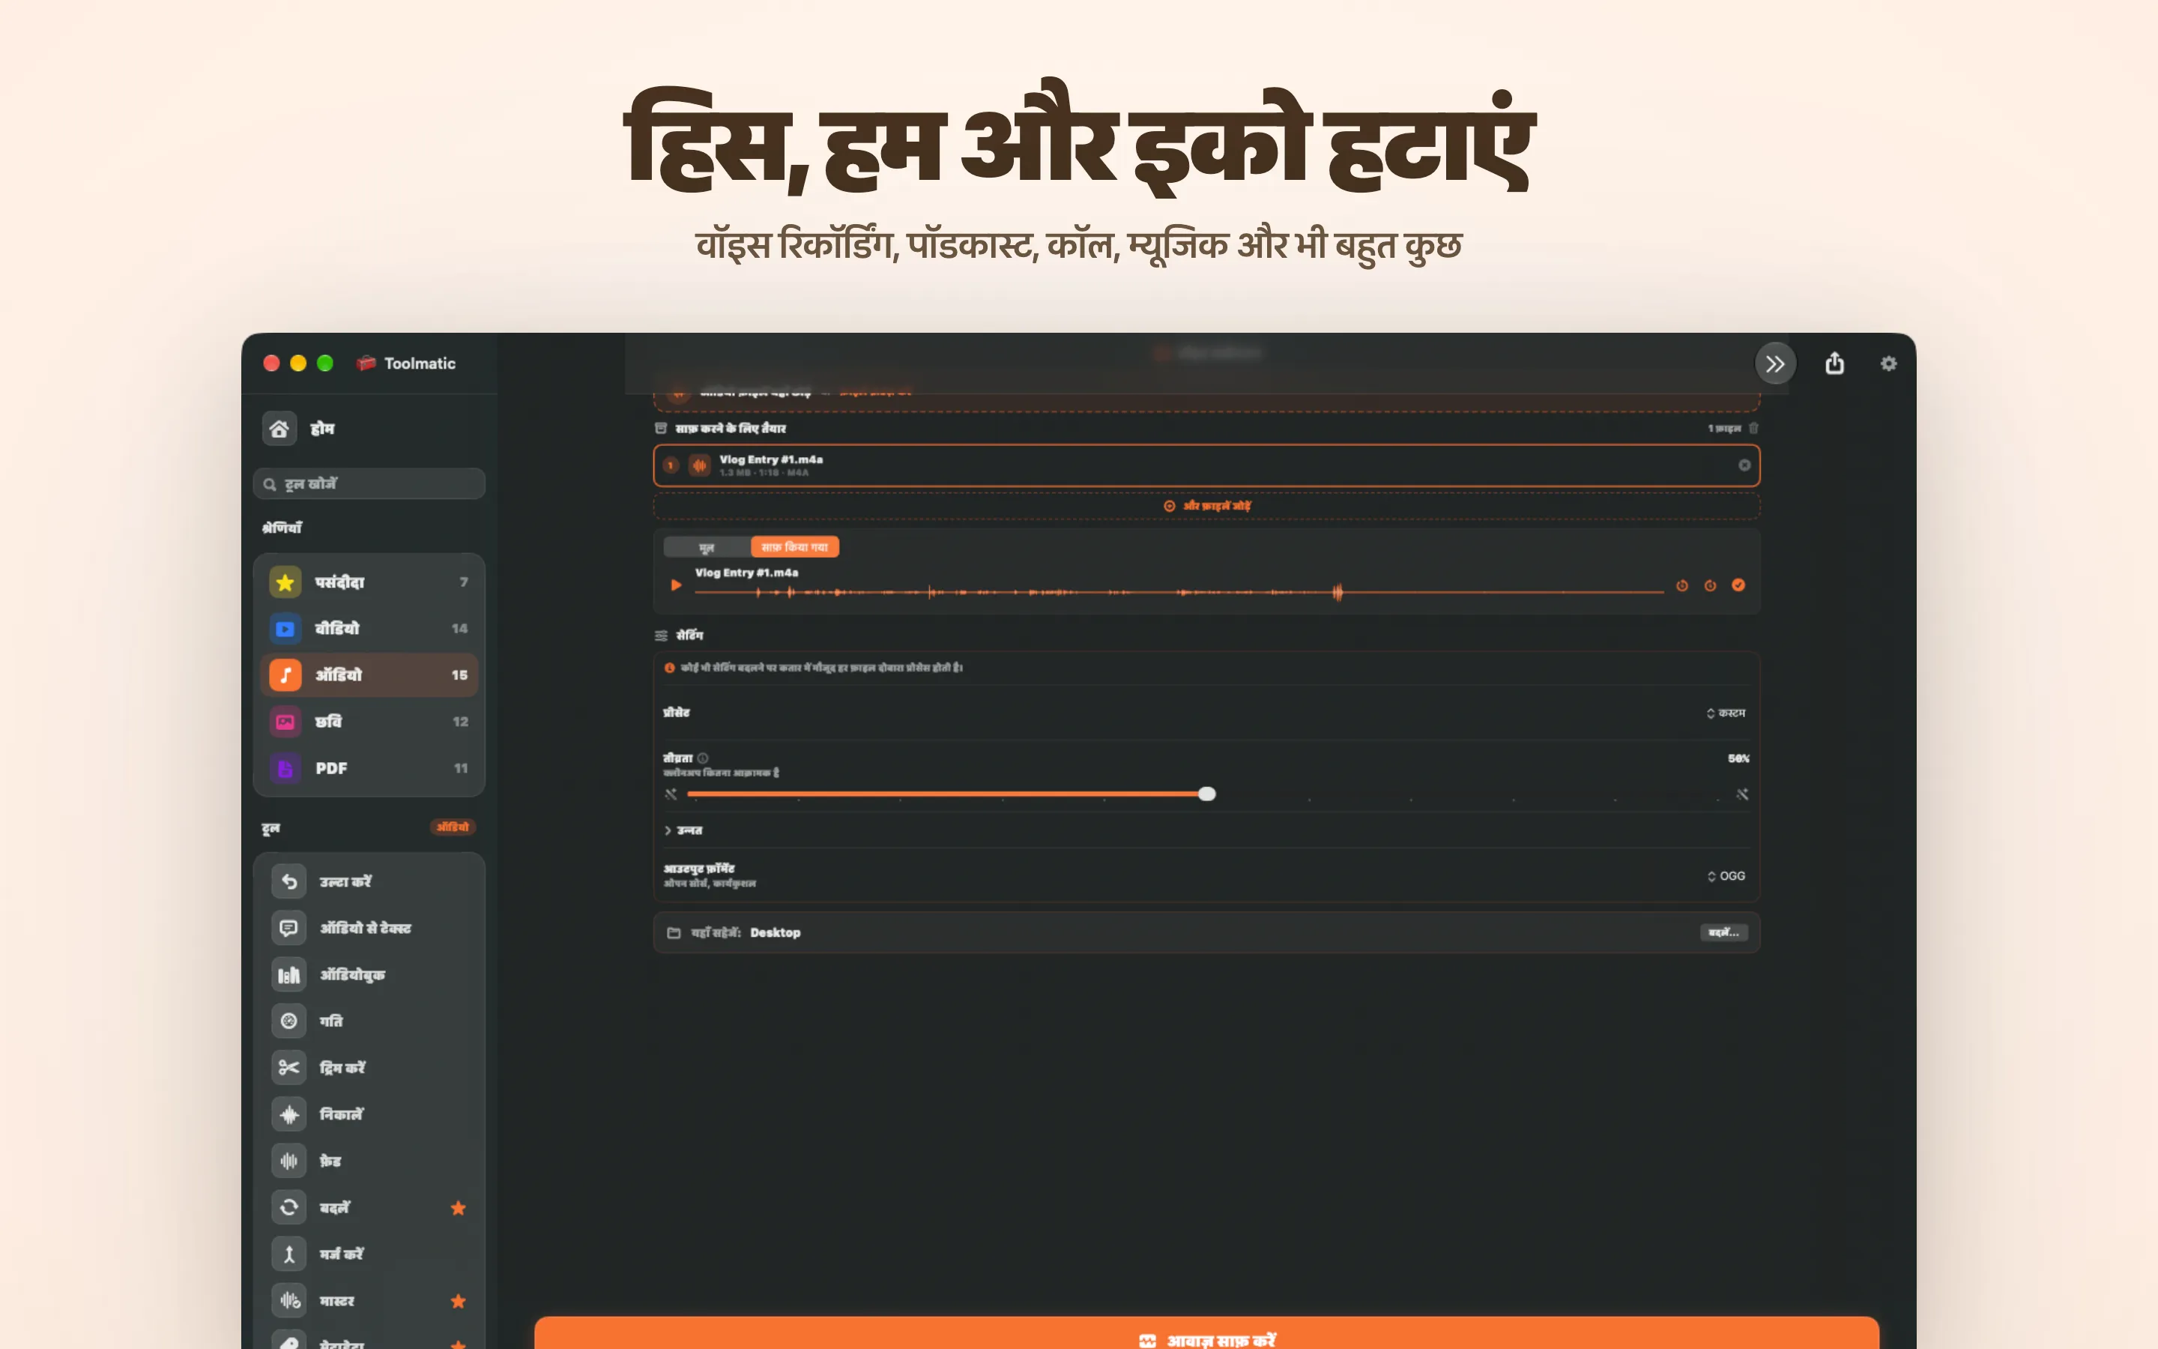
Task: Open the फ़ेड tool
Action: coord(369,1161)
